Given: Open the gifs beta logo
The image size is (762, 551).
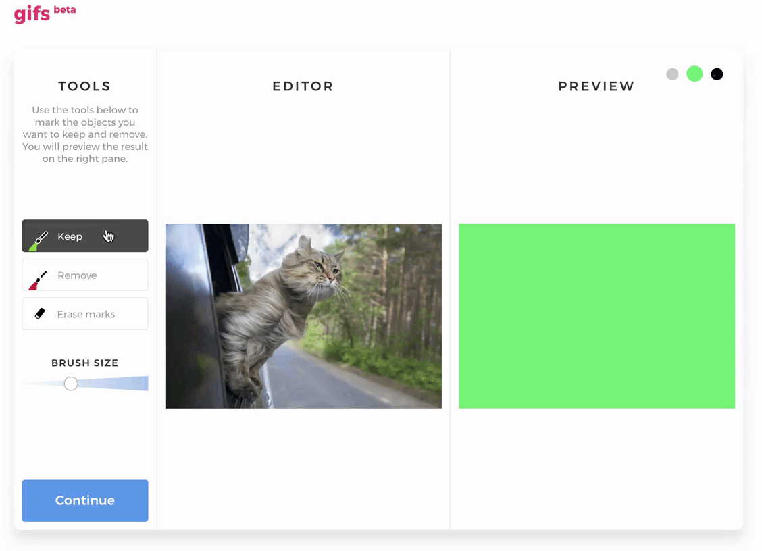Looking at the screenshot, I should (45, 14).
